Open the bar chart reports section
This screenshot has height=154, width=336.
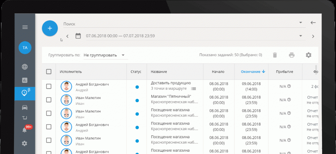pyautogui.click(x=25, y=80)
